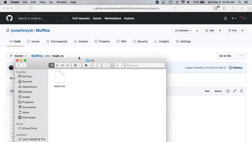Image resolution: width=252 pixels, height=142 pixels.
Task: Open the GitHub home logo
Action: (9, 18)
